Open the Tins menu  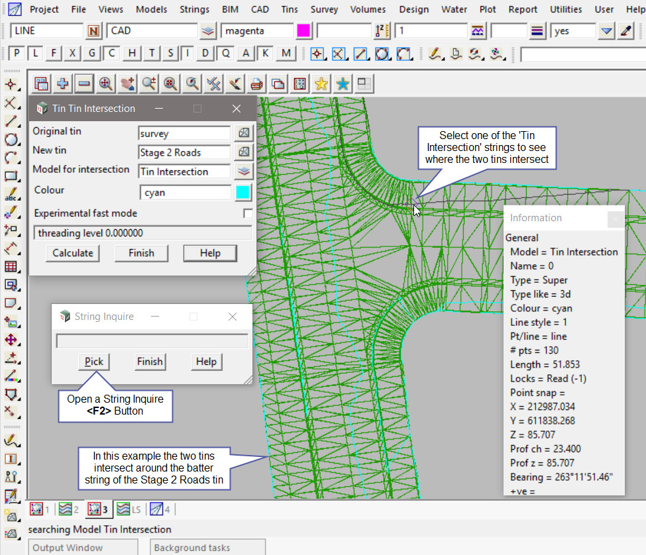tap(289, 9)
